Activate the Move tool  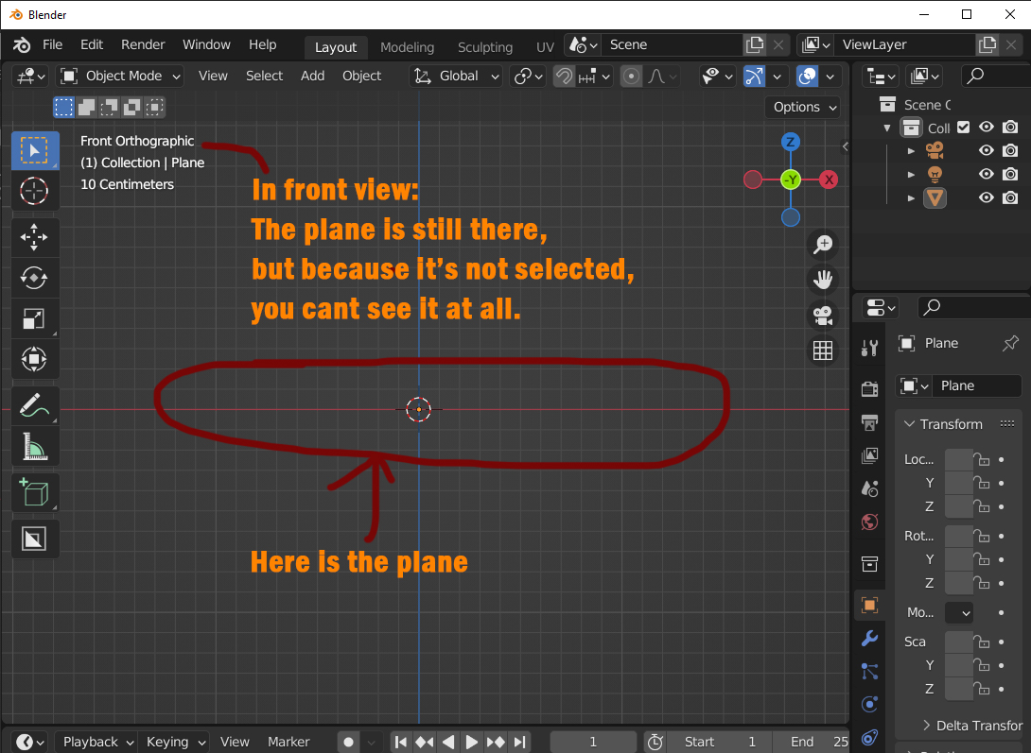[x=34, y=238]
